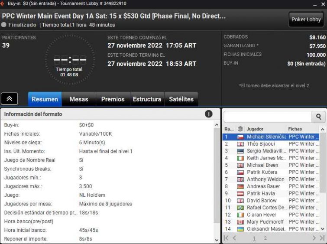Click the flag beside Anthony Weldon

pos(240,179)
